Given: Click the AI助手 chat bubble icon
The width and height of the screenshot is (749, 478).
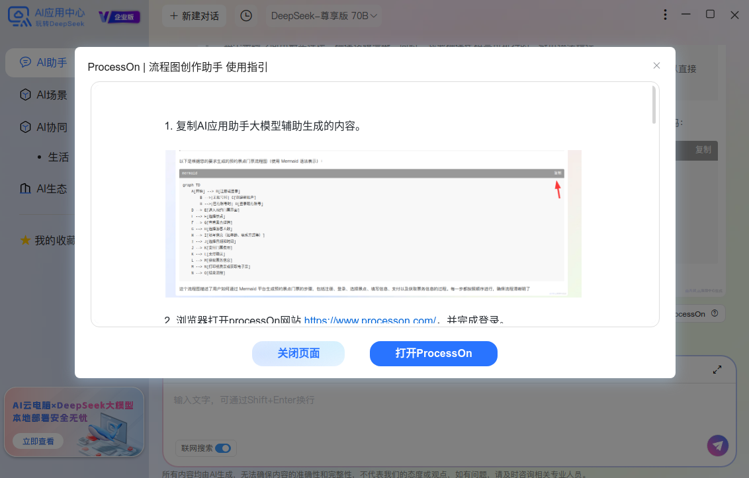Looking at the screenshot, I should pos(25,63).
